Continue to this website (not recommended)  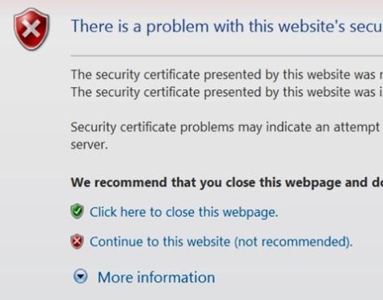click(221, 242)
